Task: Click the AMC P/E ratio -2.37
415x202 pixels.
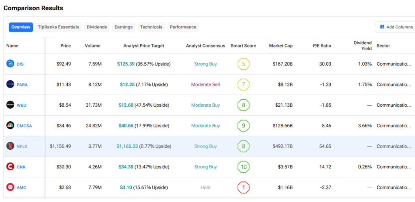Action: pos(326,187)
